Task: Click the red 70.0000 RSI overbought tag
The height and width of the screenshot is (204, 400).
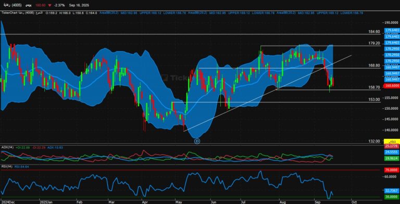Action: tap(392, 170)
